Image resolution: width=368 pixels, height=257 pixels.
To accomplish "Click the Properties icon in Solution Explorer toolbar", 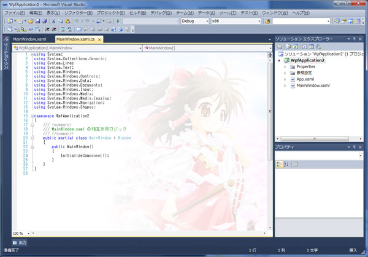I will coord(280,47).
